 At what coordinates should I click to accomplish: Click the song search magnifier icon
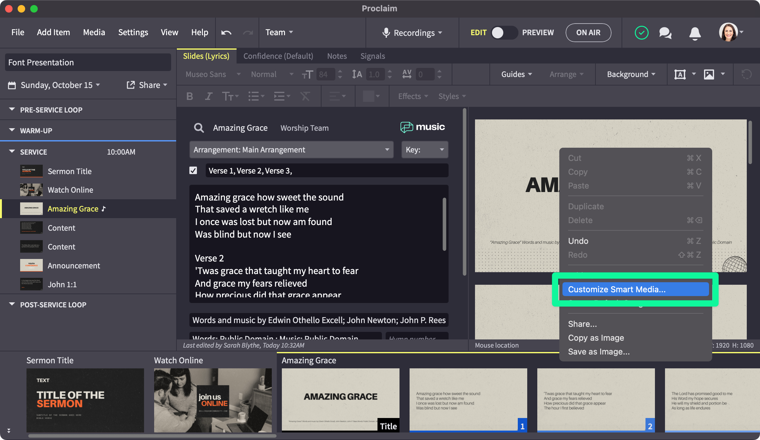(199, 128)
